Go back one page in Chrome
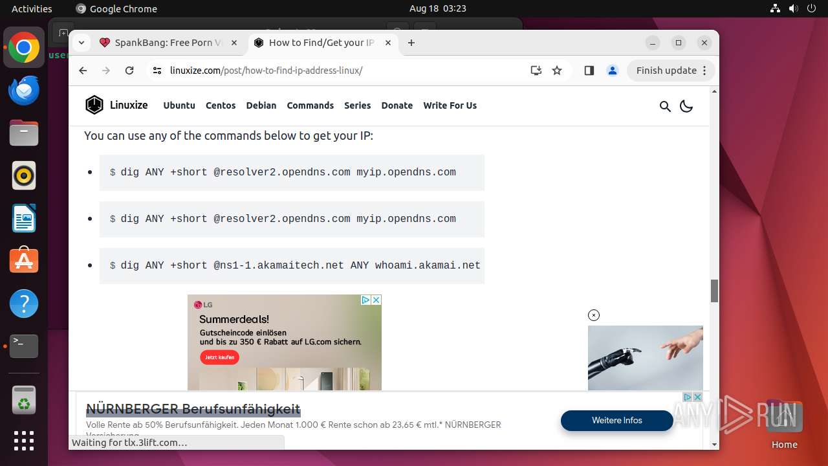The height and width of the screenshot is (466, 828). tap(83, 71)
